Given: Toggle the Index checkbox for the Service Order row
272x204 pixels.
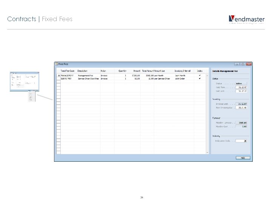Looking at the screenshot, I should (x=200, y=79).
